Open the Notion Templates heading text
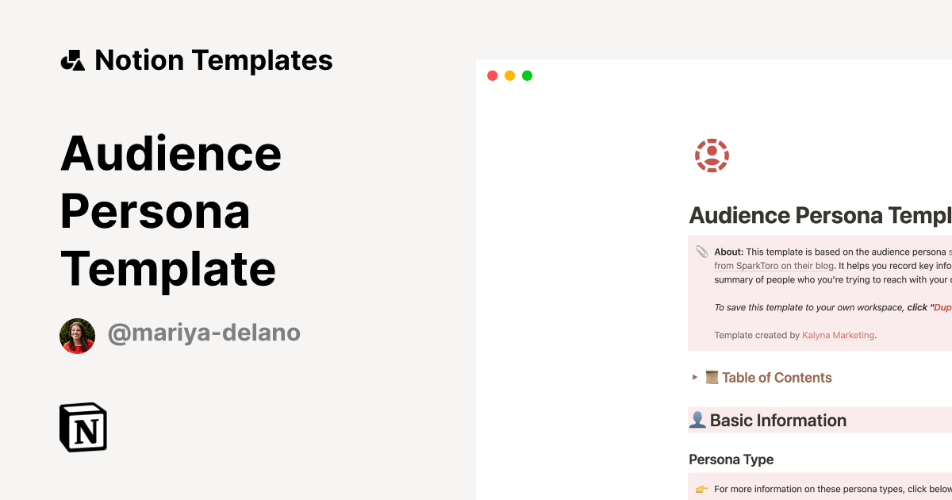952x500 pixels. click(x=213, y=60)
